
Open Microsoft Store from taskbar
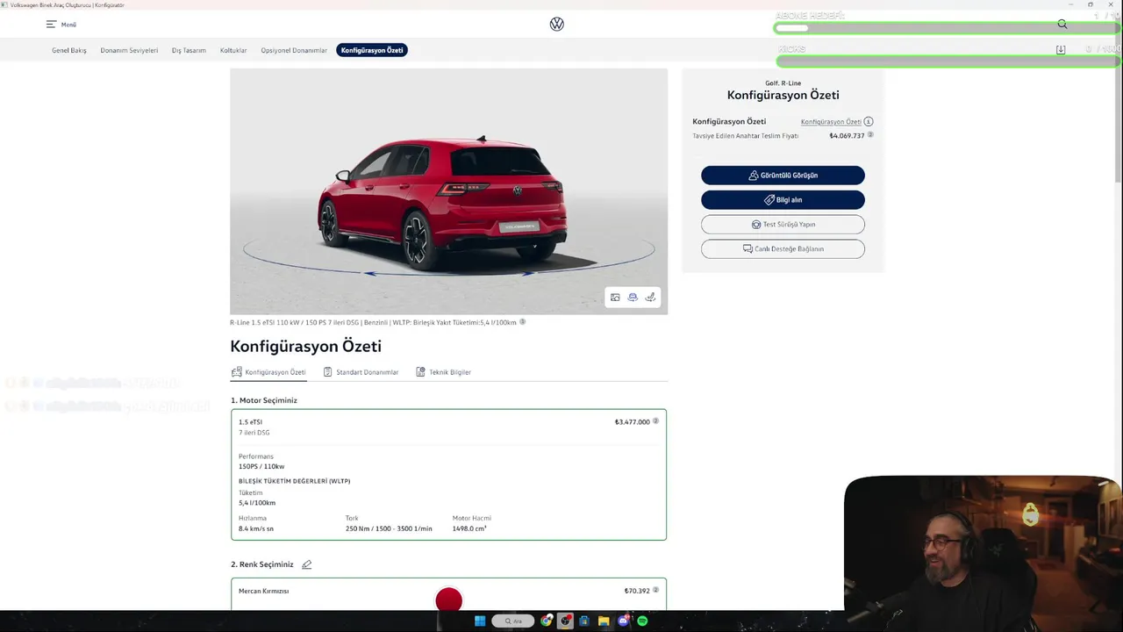[x=584, y=621]
